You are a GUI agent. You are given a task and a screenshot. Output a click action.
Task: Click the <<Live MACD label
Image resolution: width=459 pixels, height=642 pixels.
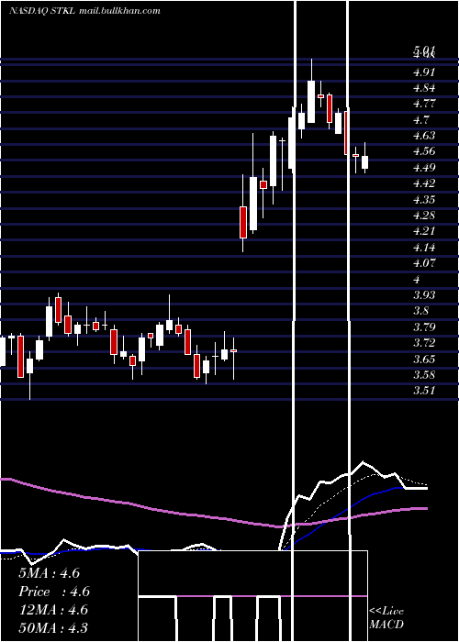tap(386, 617)
